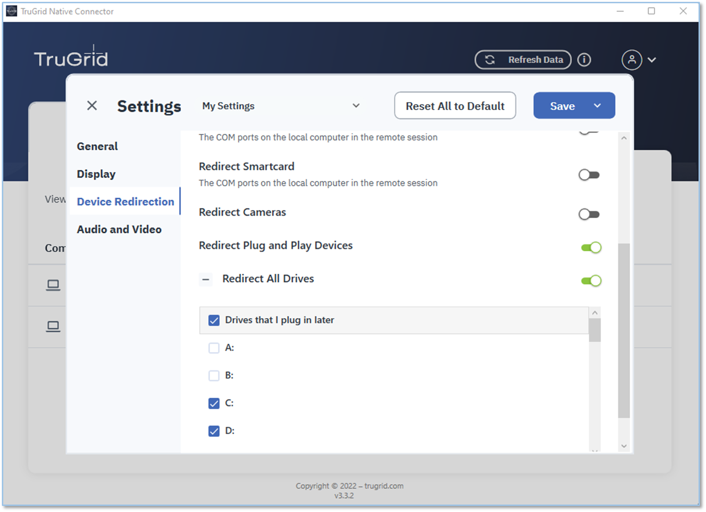Select the Device Redirection tab
Screen dimensions: 706x512
pyautogui.click(x=126, y=201)
